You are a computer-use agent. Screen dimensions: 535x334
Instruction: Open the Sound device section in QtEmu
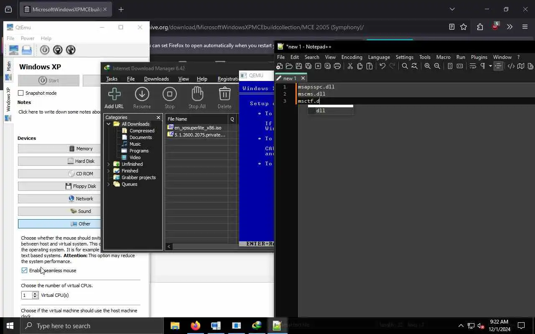[x=59, y=211]
